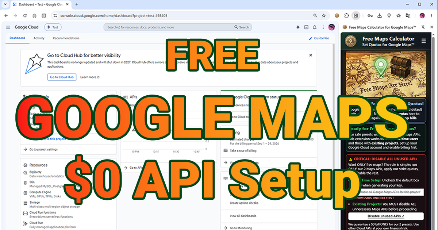Open the console three-dot settings menu

click(x=323, y=27)
